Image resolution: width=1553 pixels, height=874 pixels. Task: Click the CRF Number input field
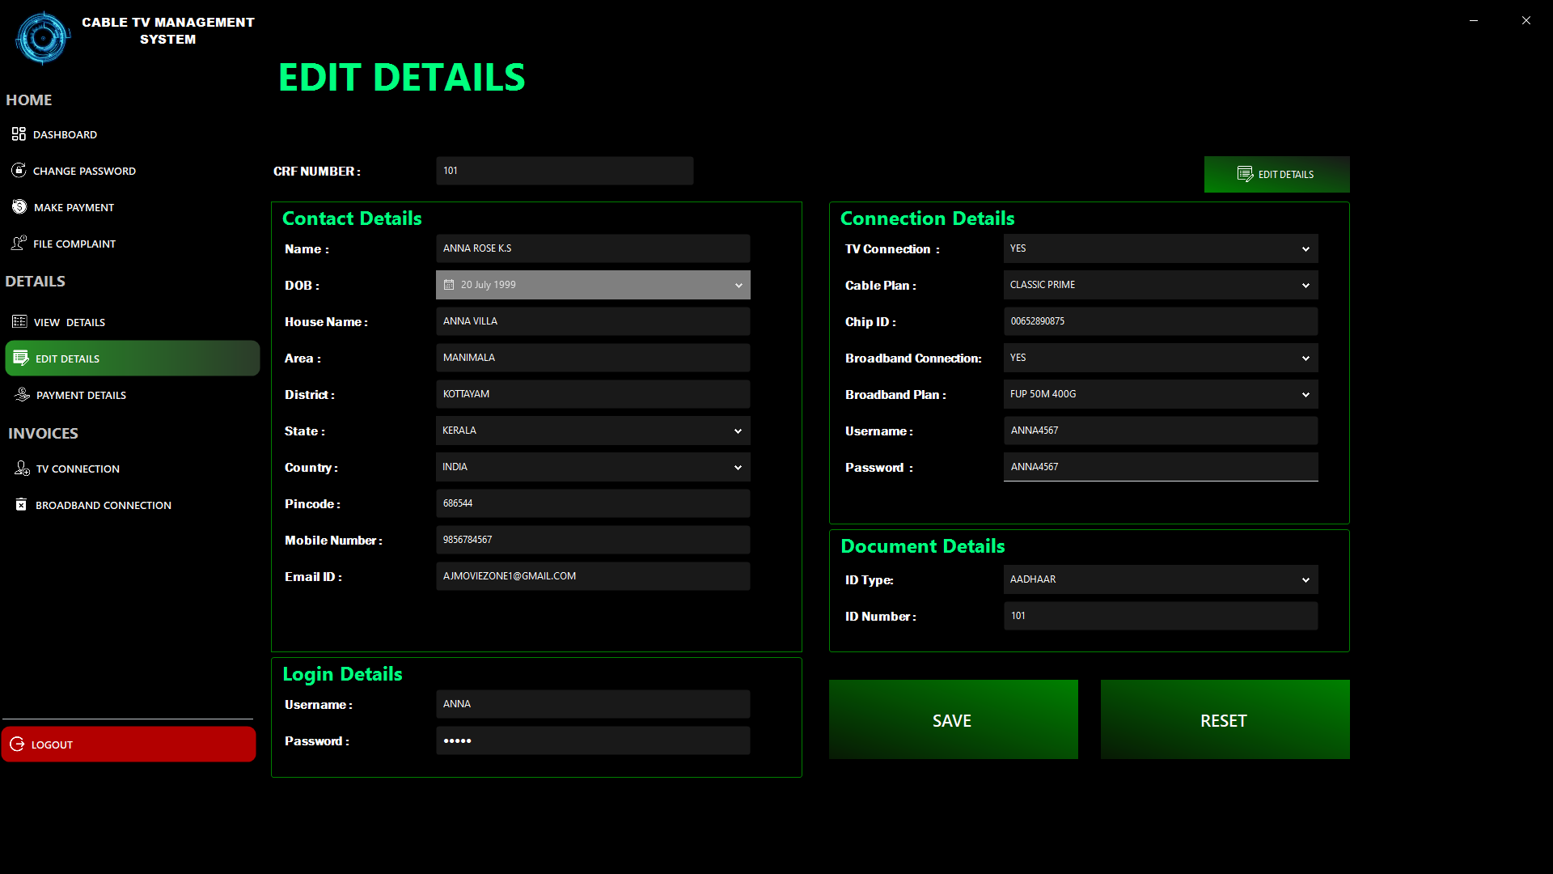coord(565,171)
